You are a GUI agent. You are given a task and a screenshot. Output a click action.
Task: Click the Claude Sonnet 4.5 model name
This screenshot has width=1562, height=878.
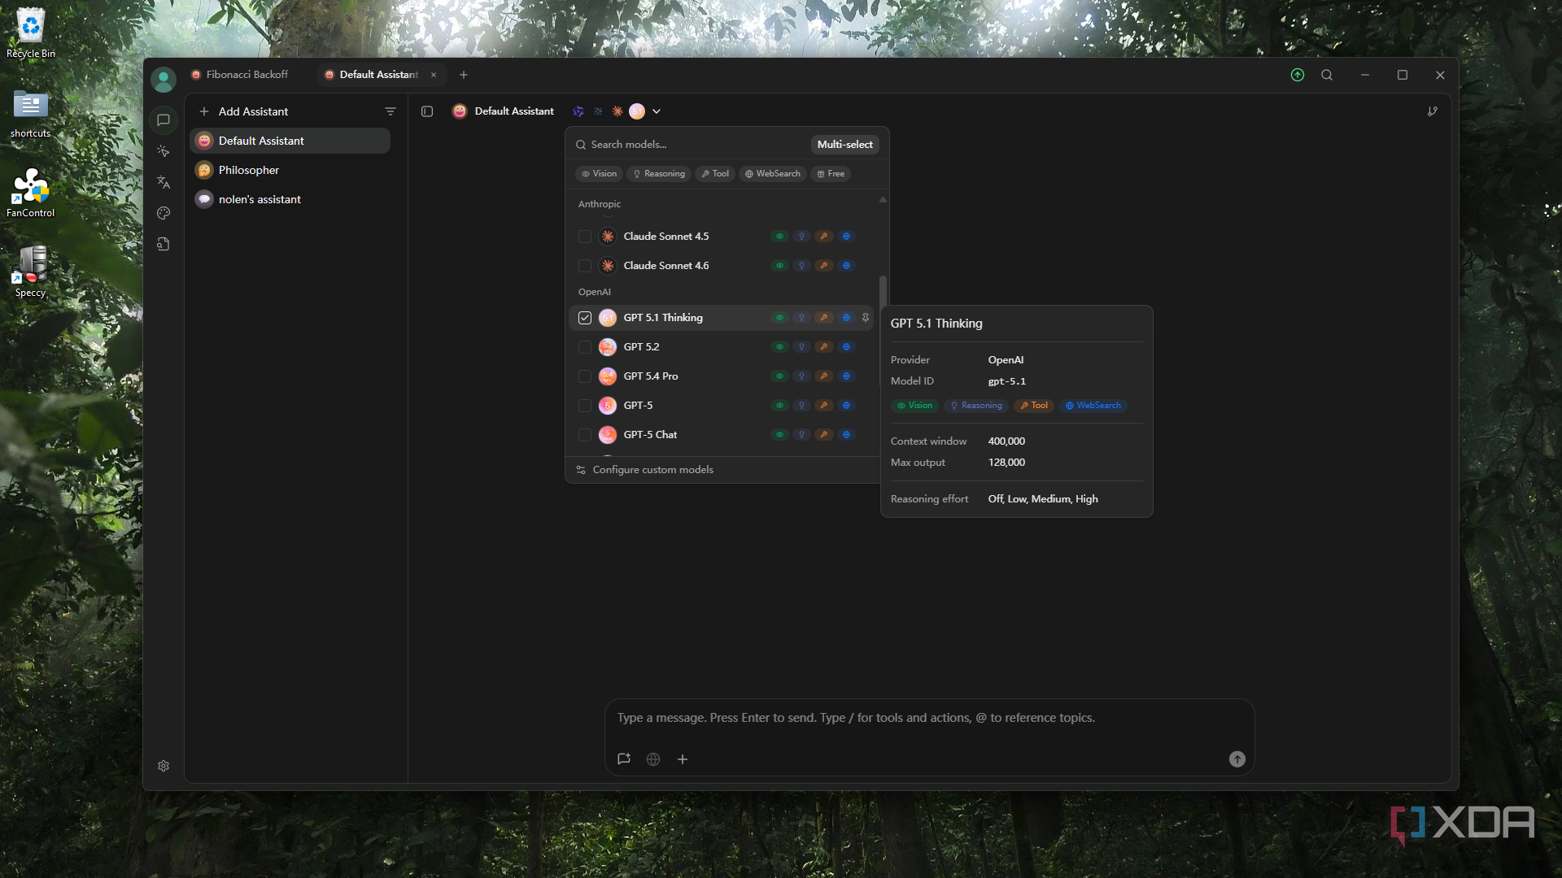pyautogui.click(x=666, y=237)
